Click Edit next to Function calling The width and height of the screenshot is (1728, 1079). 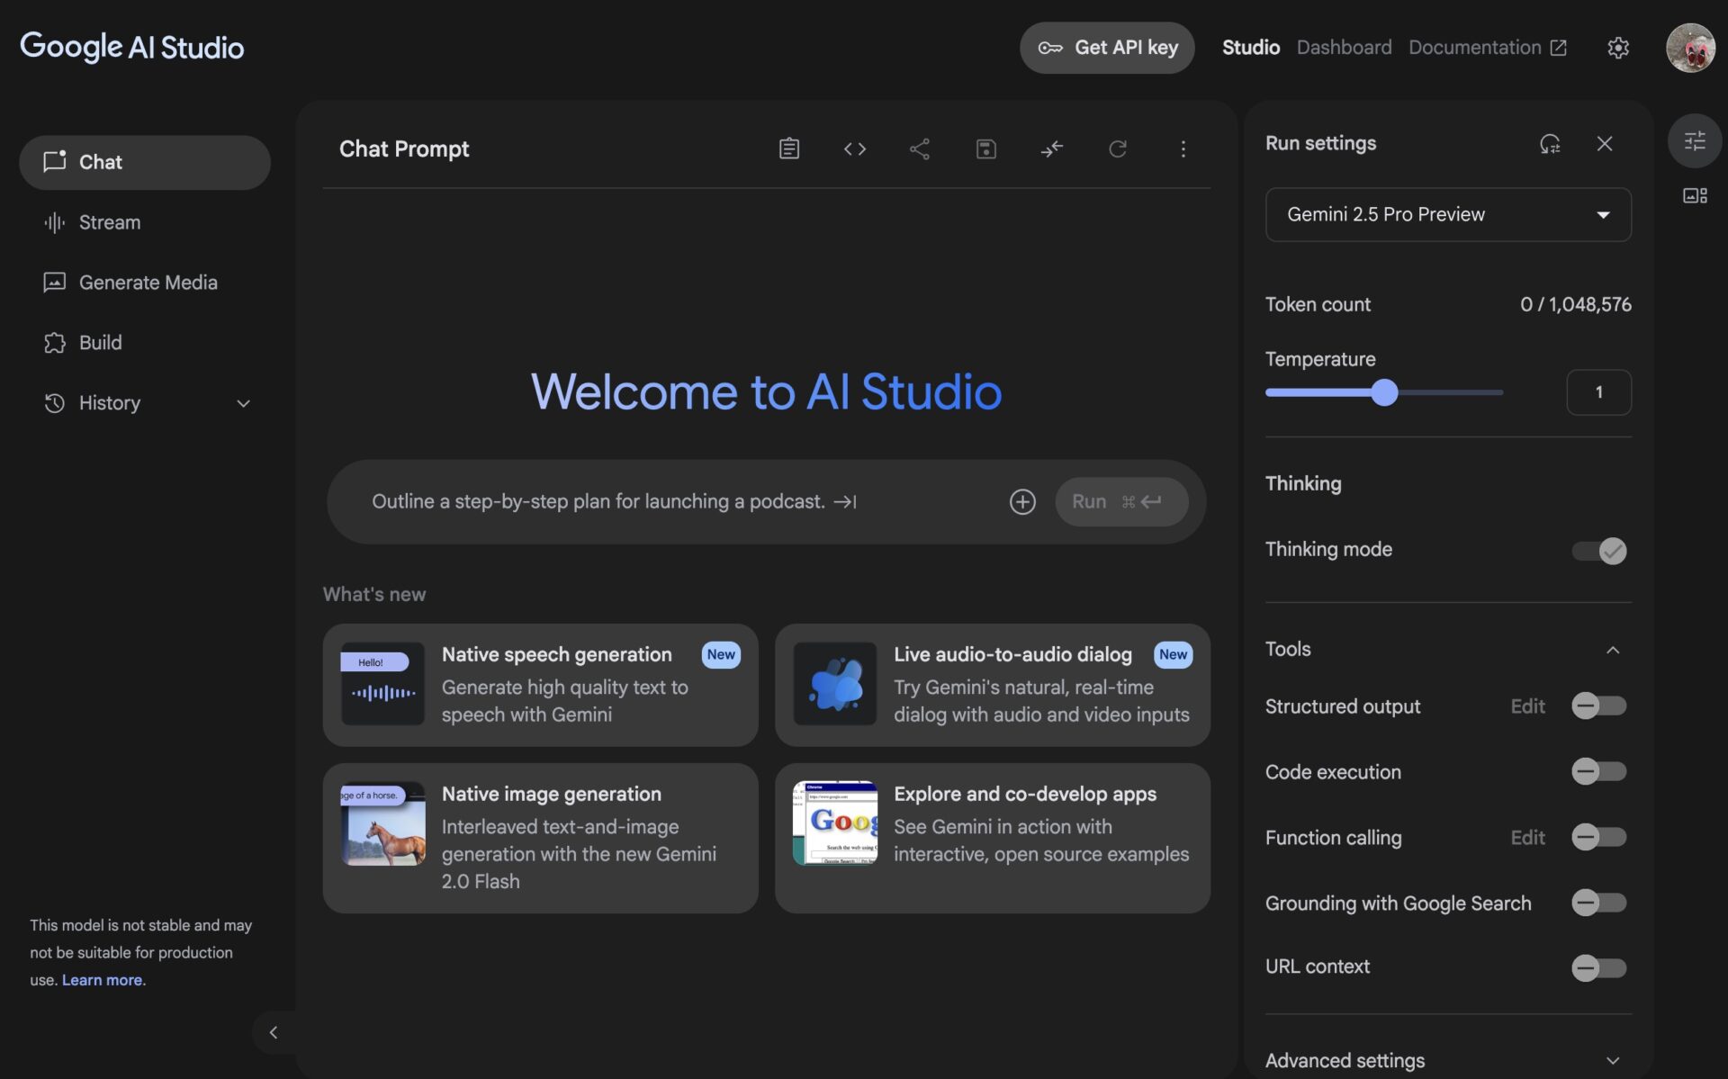(1527, 838)
